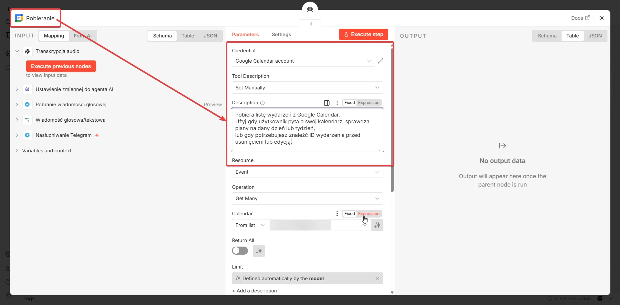Click the panel drag handle under agent icon
This screenshot has height=305, width=620.
point(310,24)
